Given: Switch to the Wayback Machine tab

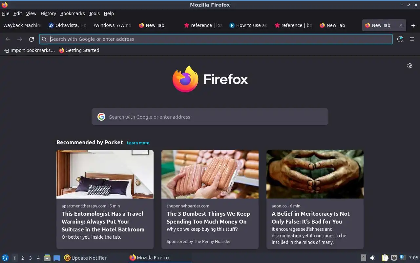Looking at the screenshot, I should click(x=22, y=25).
